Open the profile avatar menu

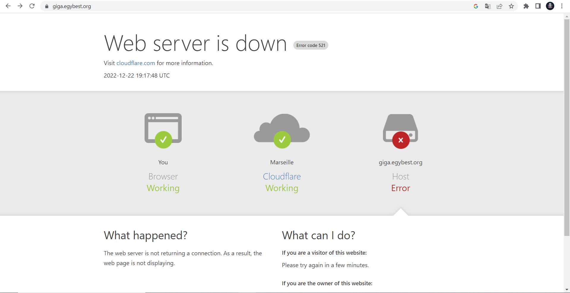[550, 6]
